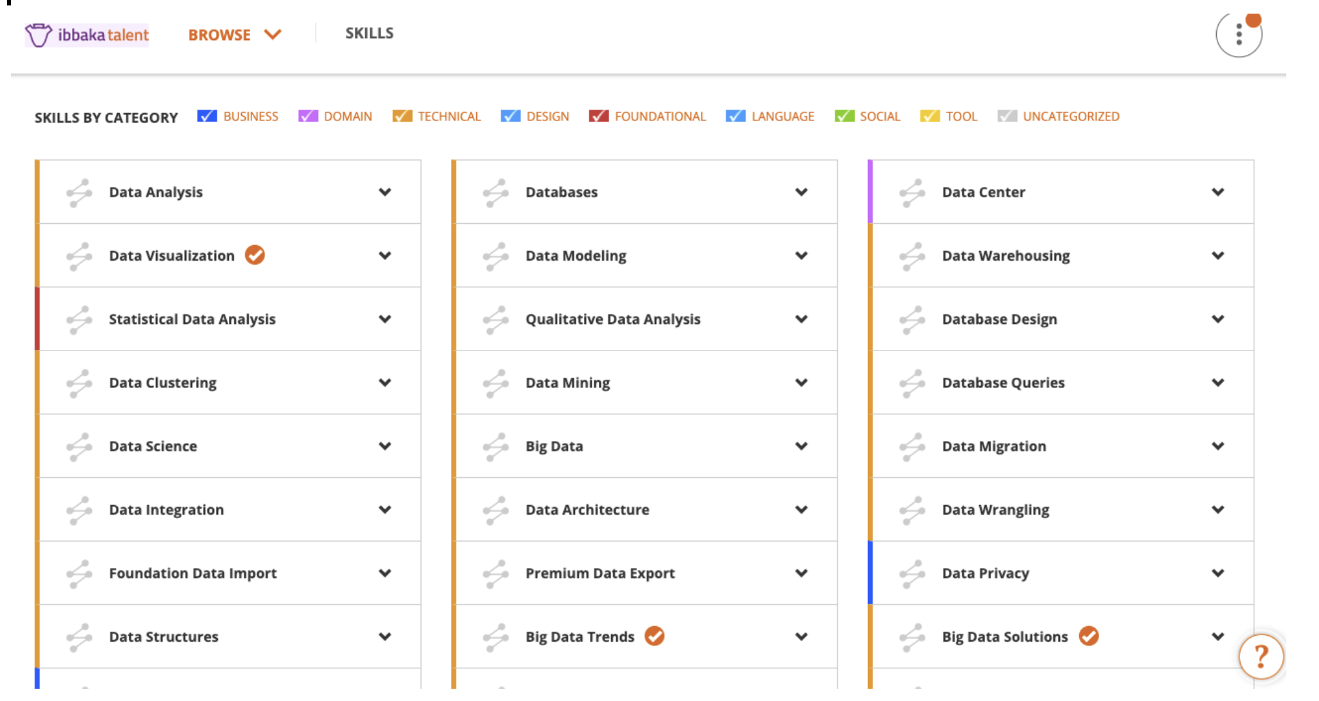Image resolution: width=1319 pixels, height=701 pixels.
Task: Click the graph icon beside Qualitative Data Analysis
Action: click(x=496, y=319)
